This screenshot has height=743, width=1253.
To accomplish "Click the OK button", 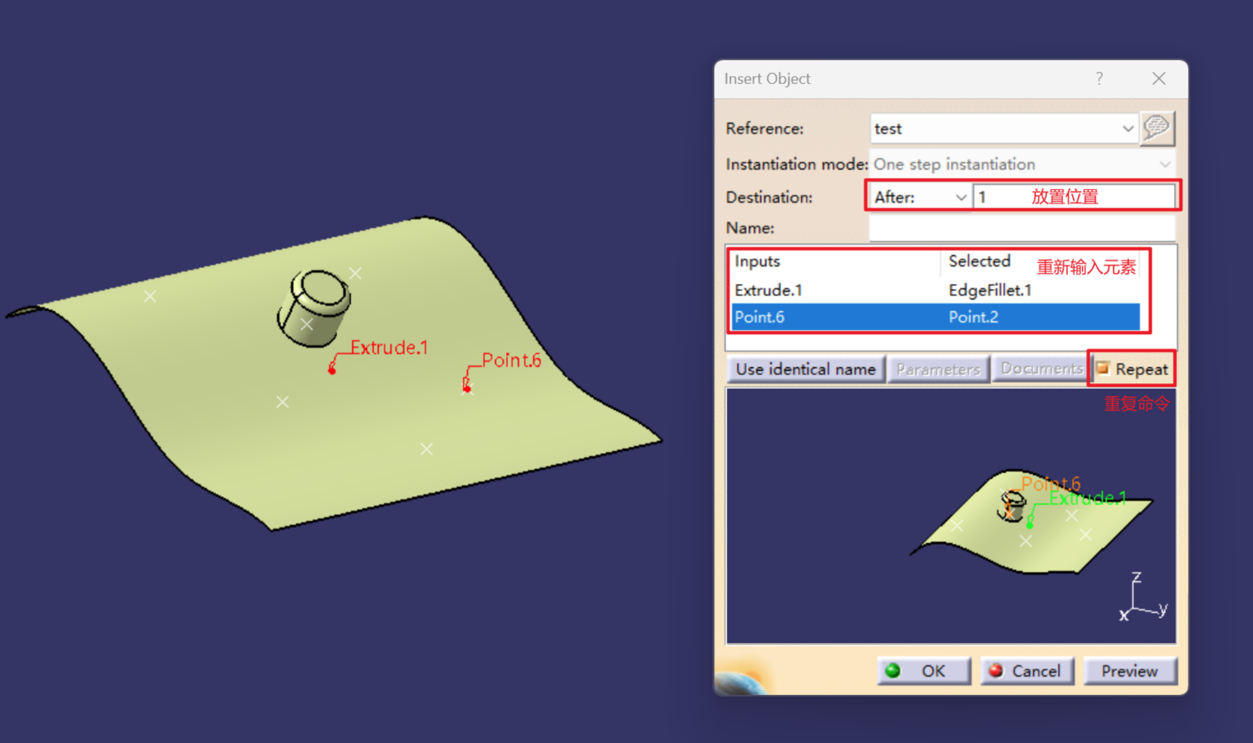I will pos(924,670).
